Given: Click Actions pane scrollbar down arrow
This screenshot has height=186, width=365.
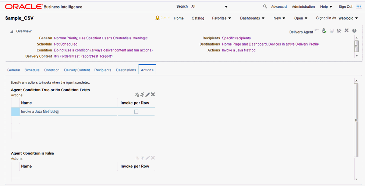Looking at the screenshot, I should pyautogui.click(x=356, y=179).
